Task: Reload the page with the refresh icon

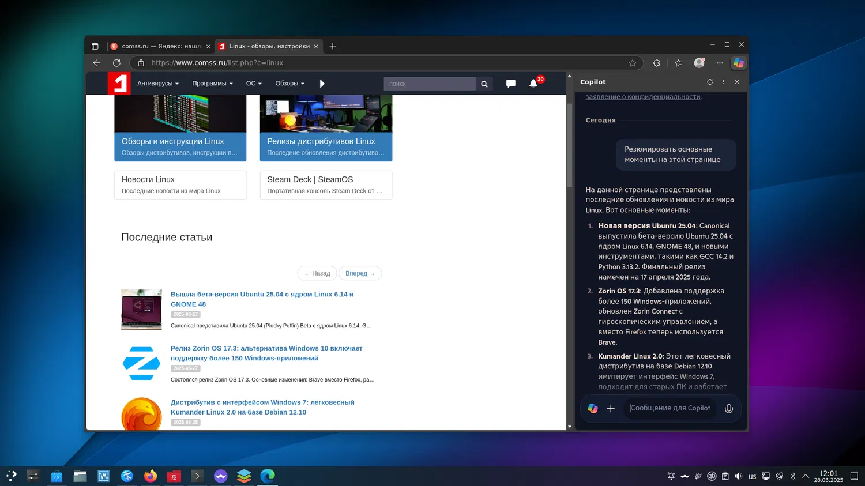Action: click(x=116, y=63)
